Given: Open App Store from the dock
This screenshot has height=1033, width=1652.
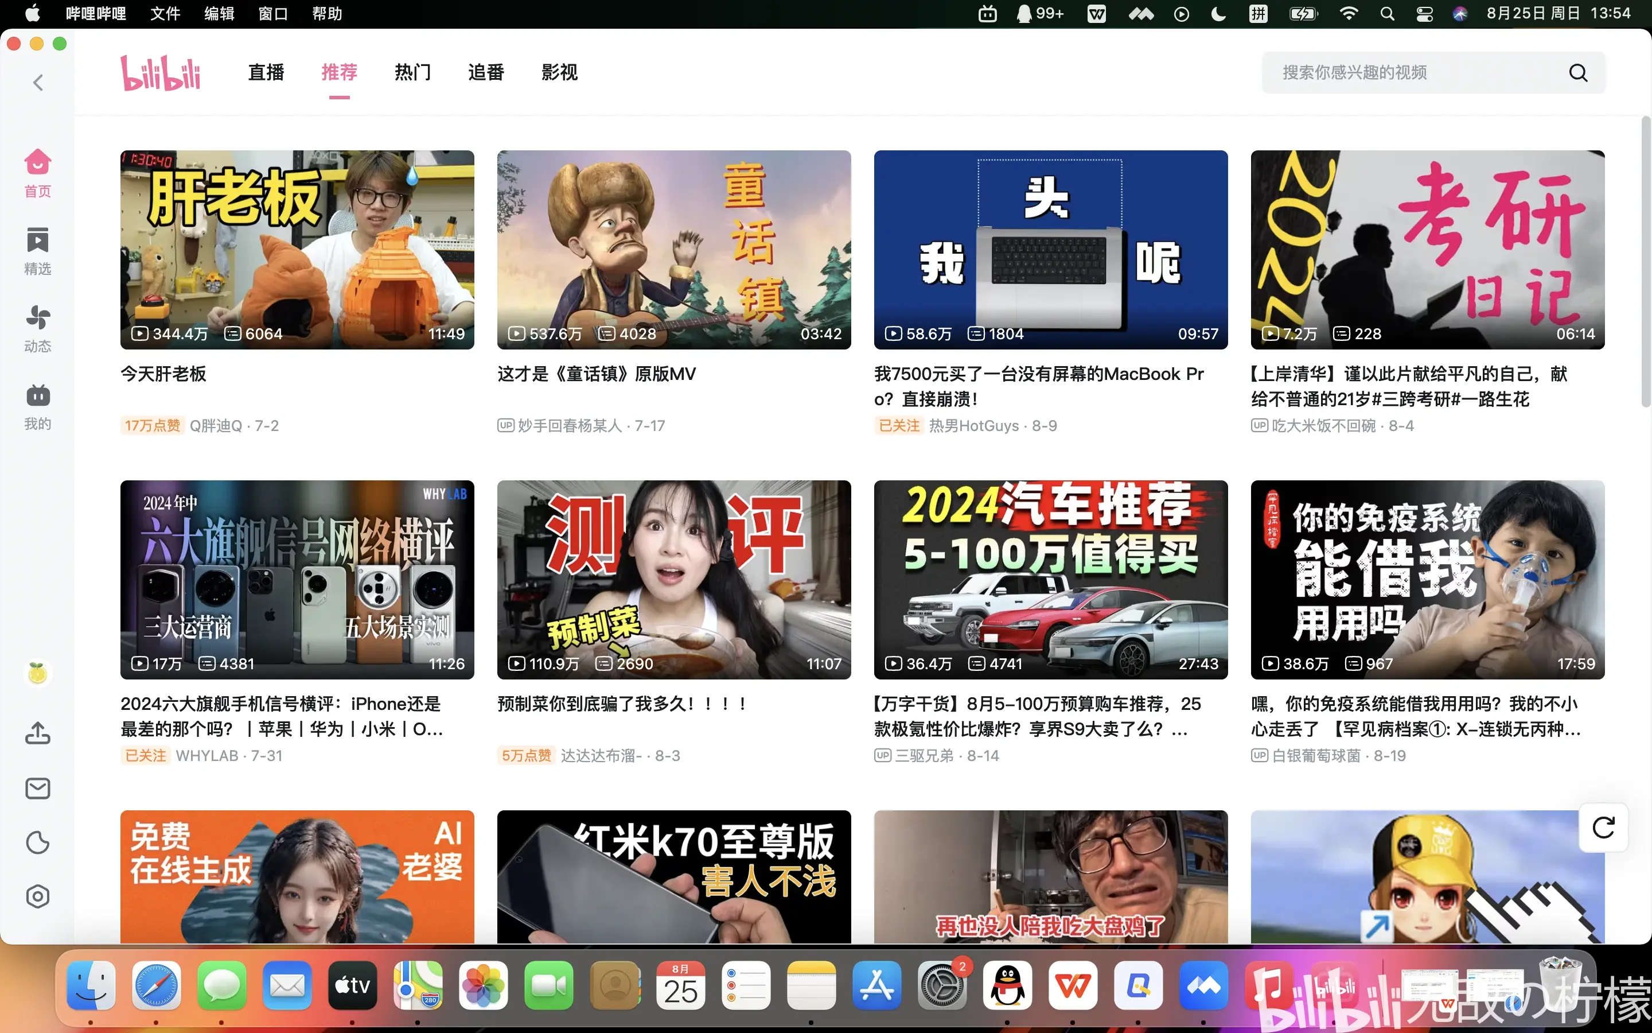Looking at the screenshot, I should click(876, 985).
